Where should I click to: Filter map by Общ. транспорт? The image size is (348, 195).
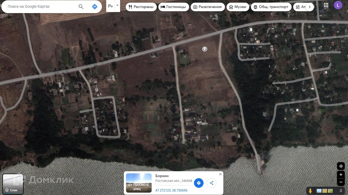(x=271, y=7)
